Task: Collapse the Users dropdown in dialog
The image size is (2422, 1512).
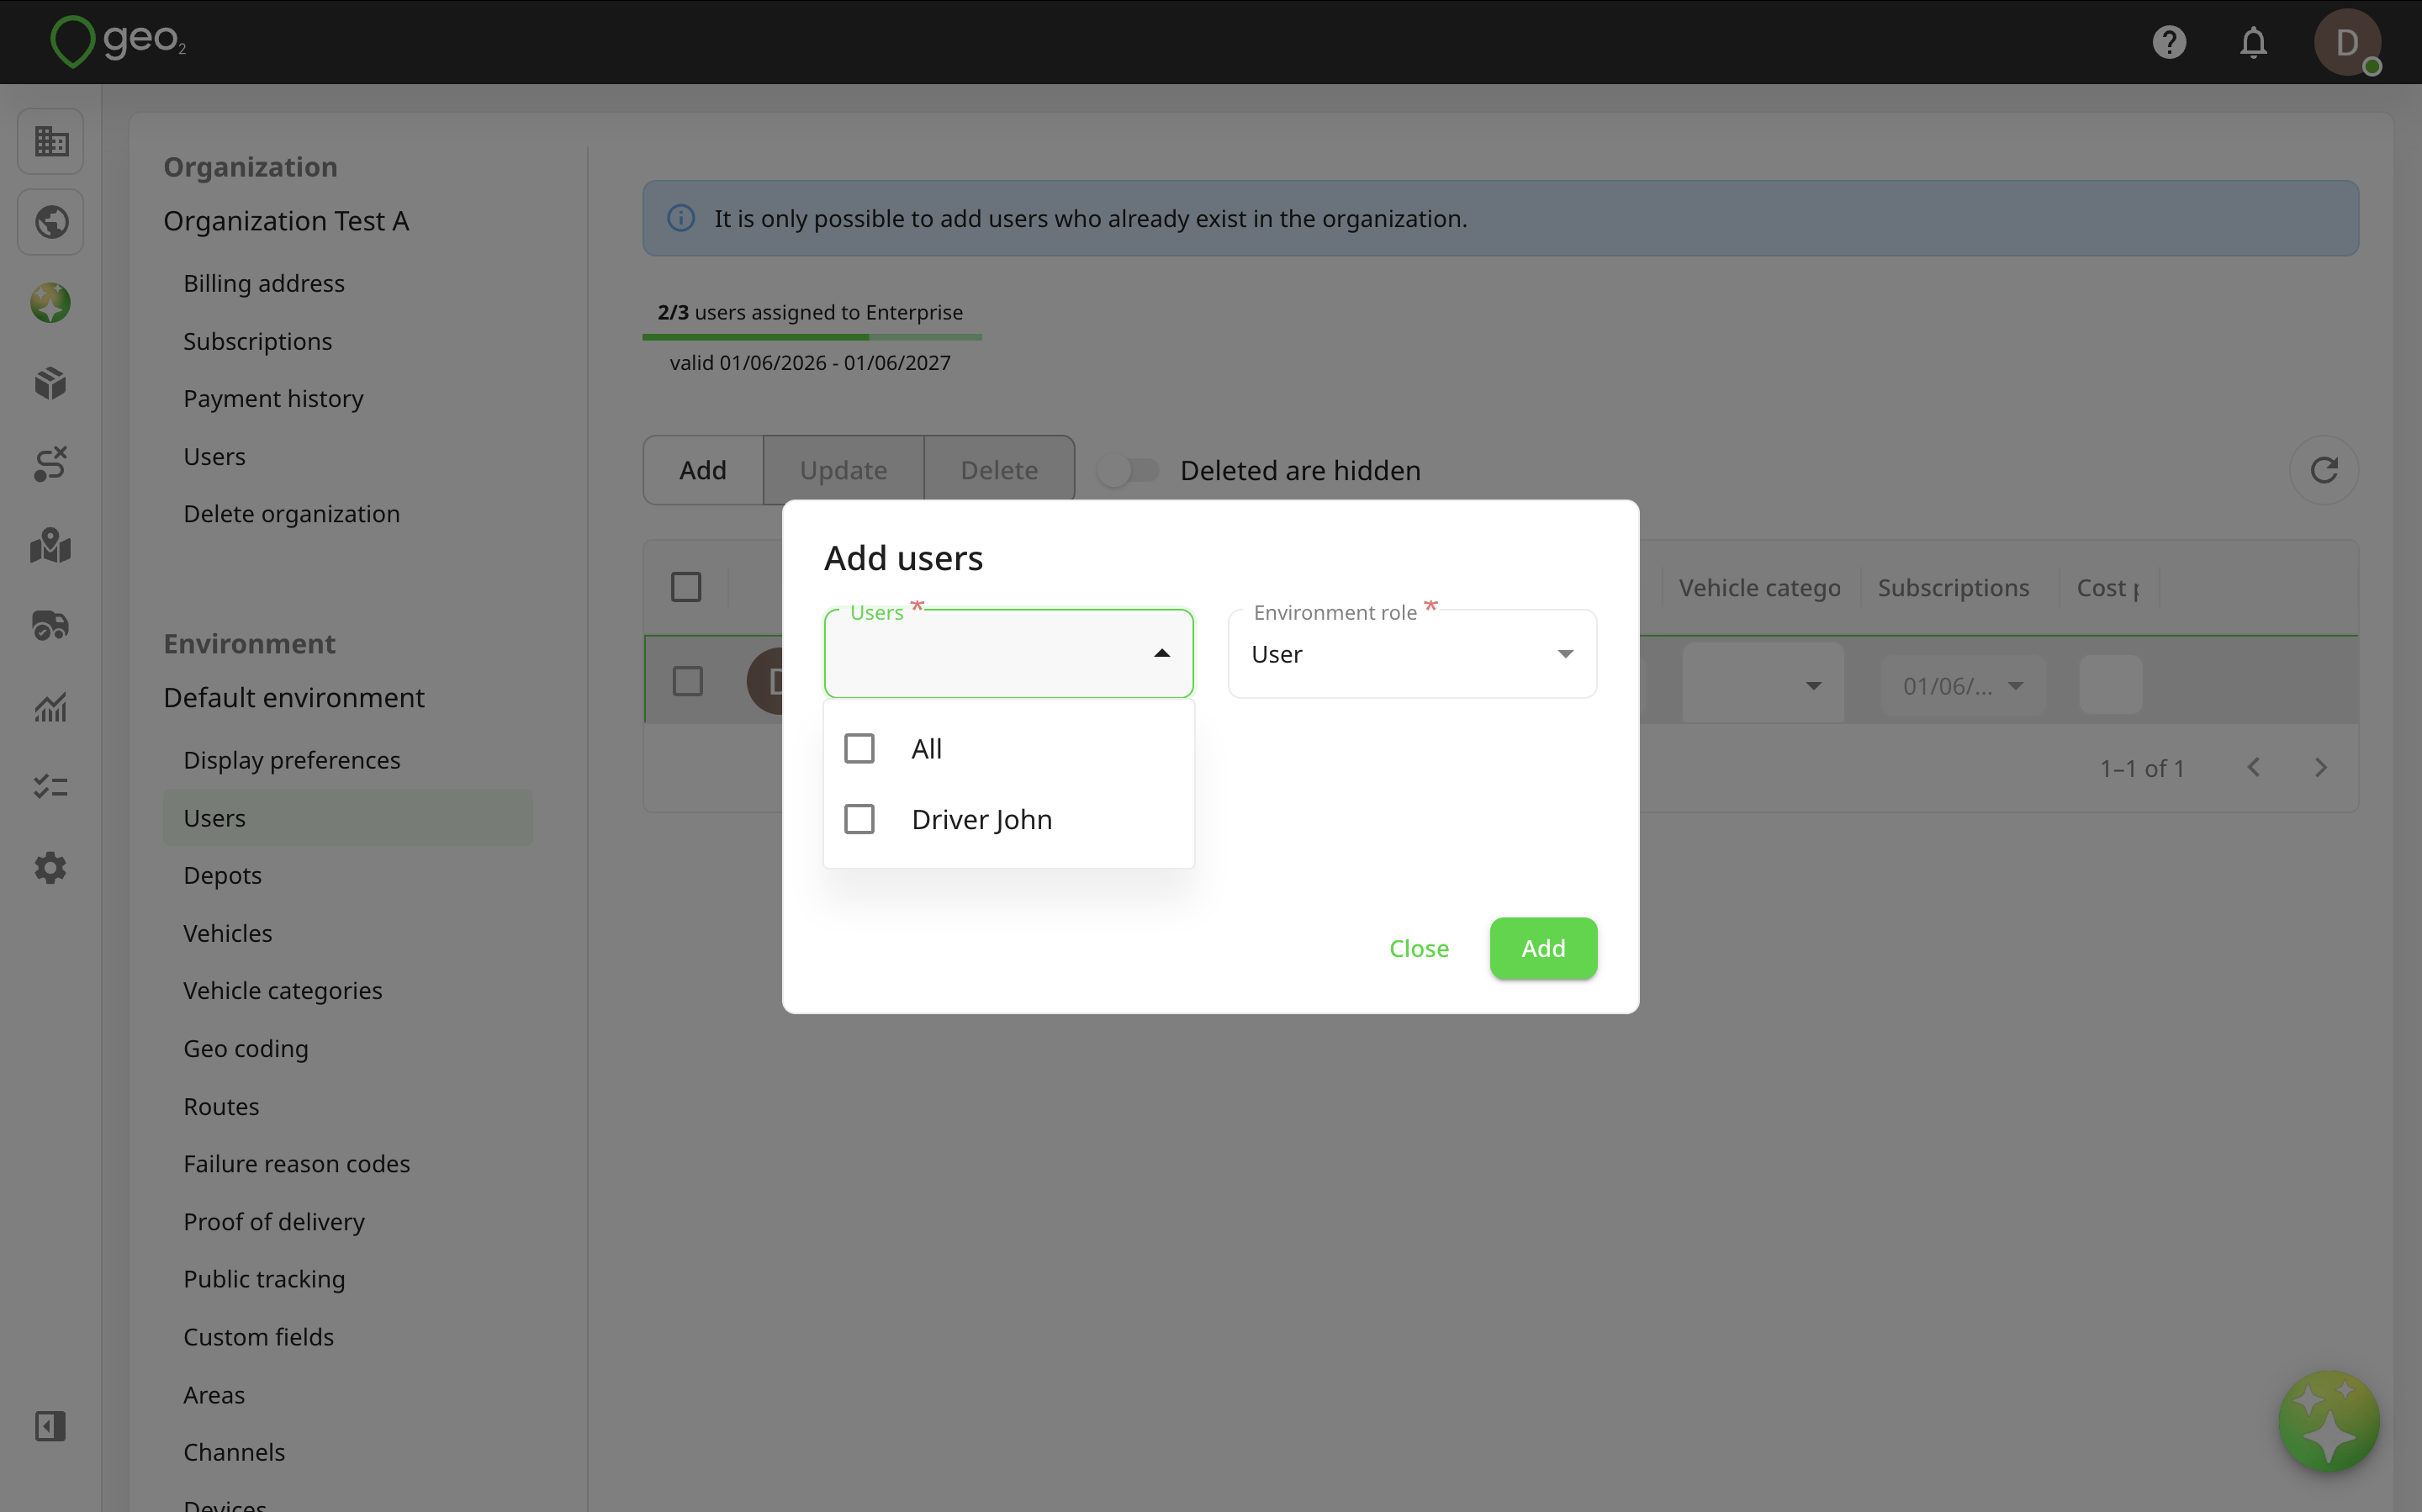Action: click(x=1161, y=653)
